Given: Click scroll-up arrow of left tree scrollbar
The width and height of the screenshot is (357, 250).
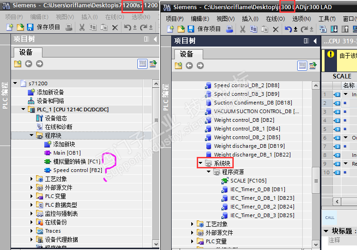Looking at the screenshot, I should (156, 83).
